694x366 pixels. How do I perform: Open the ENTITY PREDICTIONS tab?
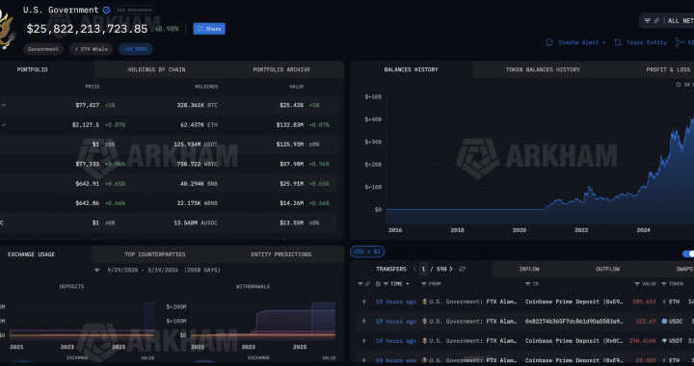pyautogui.click(x=281, y=254)
